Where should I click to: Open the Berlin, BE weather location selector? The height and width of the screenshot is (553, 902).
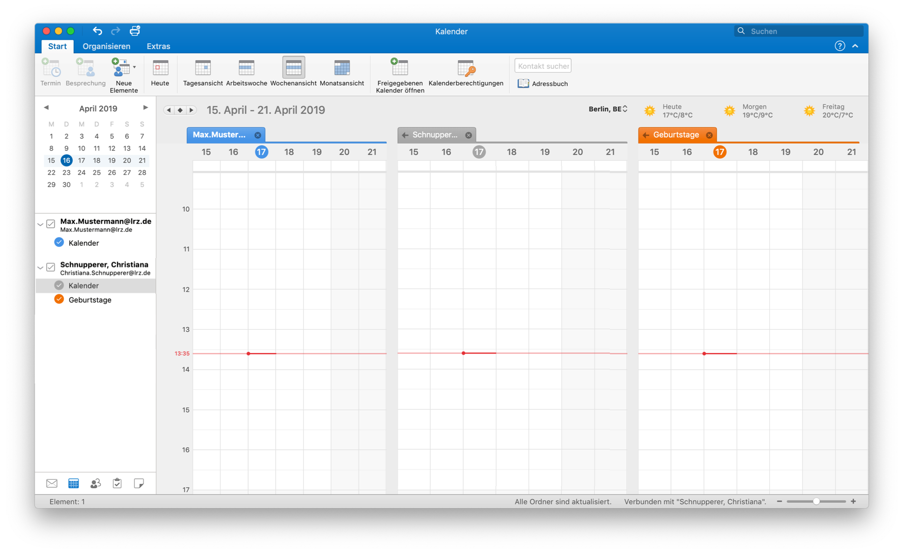pos(608,109)
